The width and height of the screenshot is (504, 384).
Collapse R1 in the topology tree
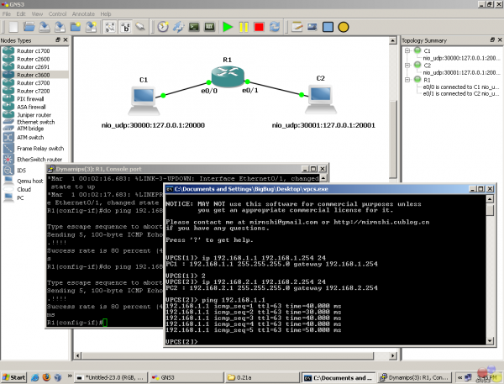407,78
